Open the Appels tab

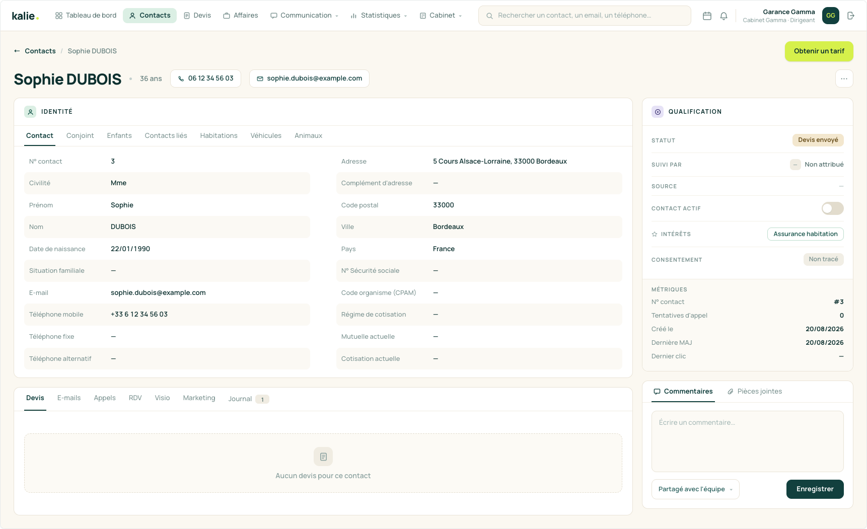pos(105,398)
